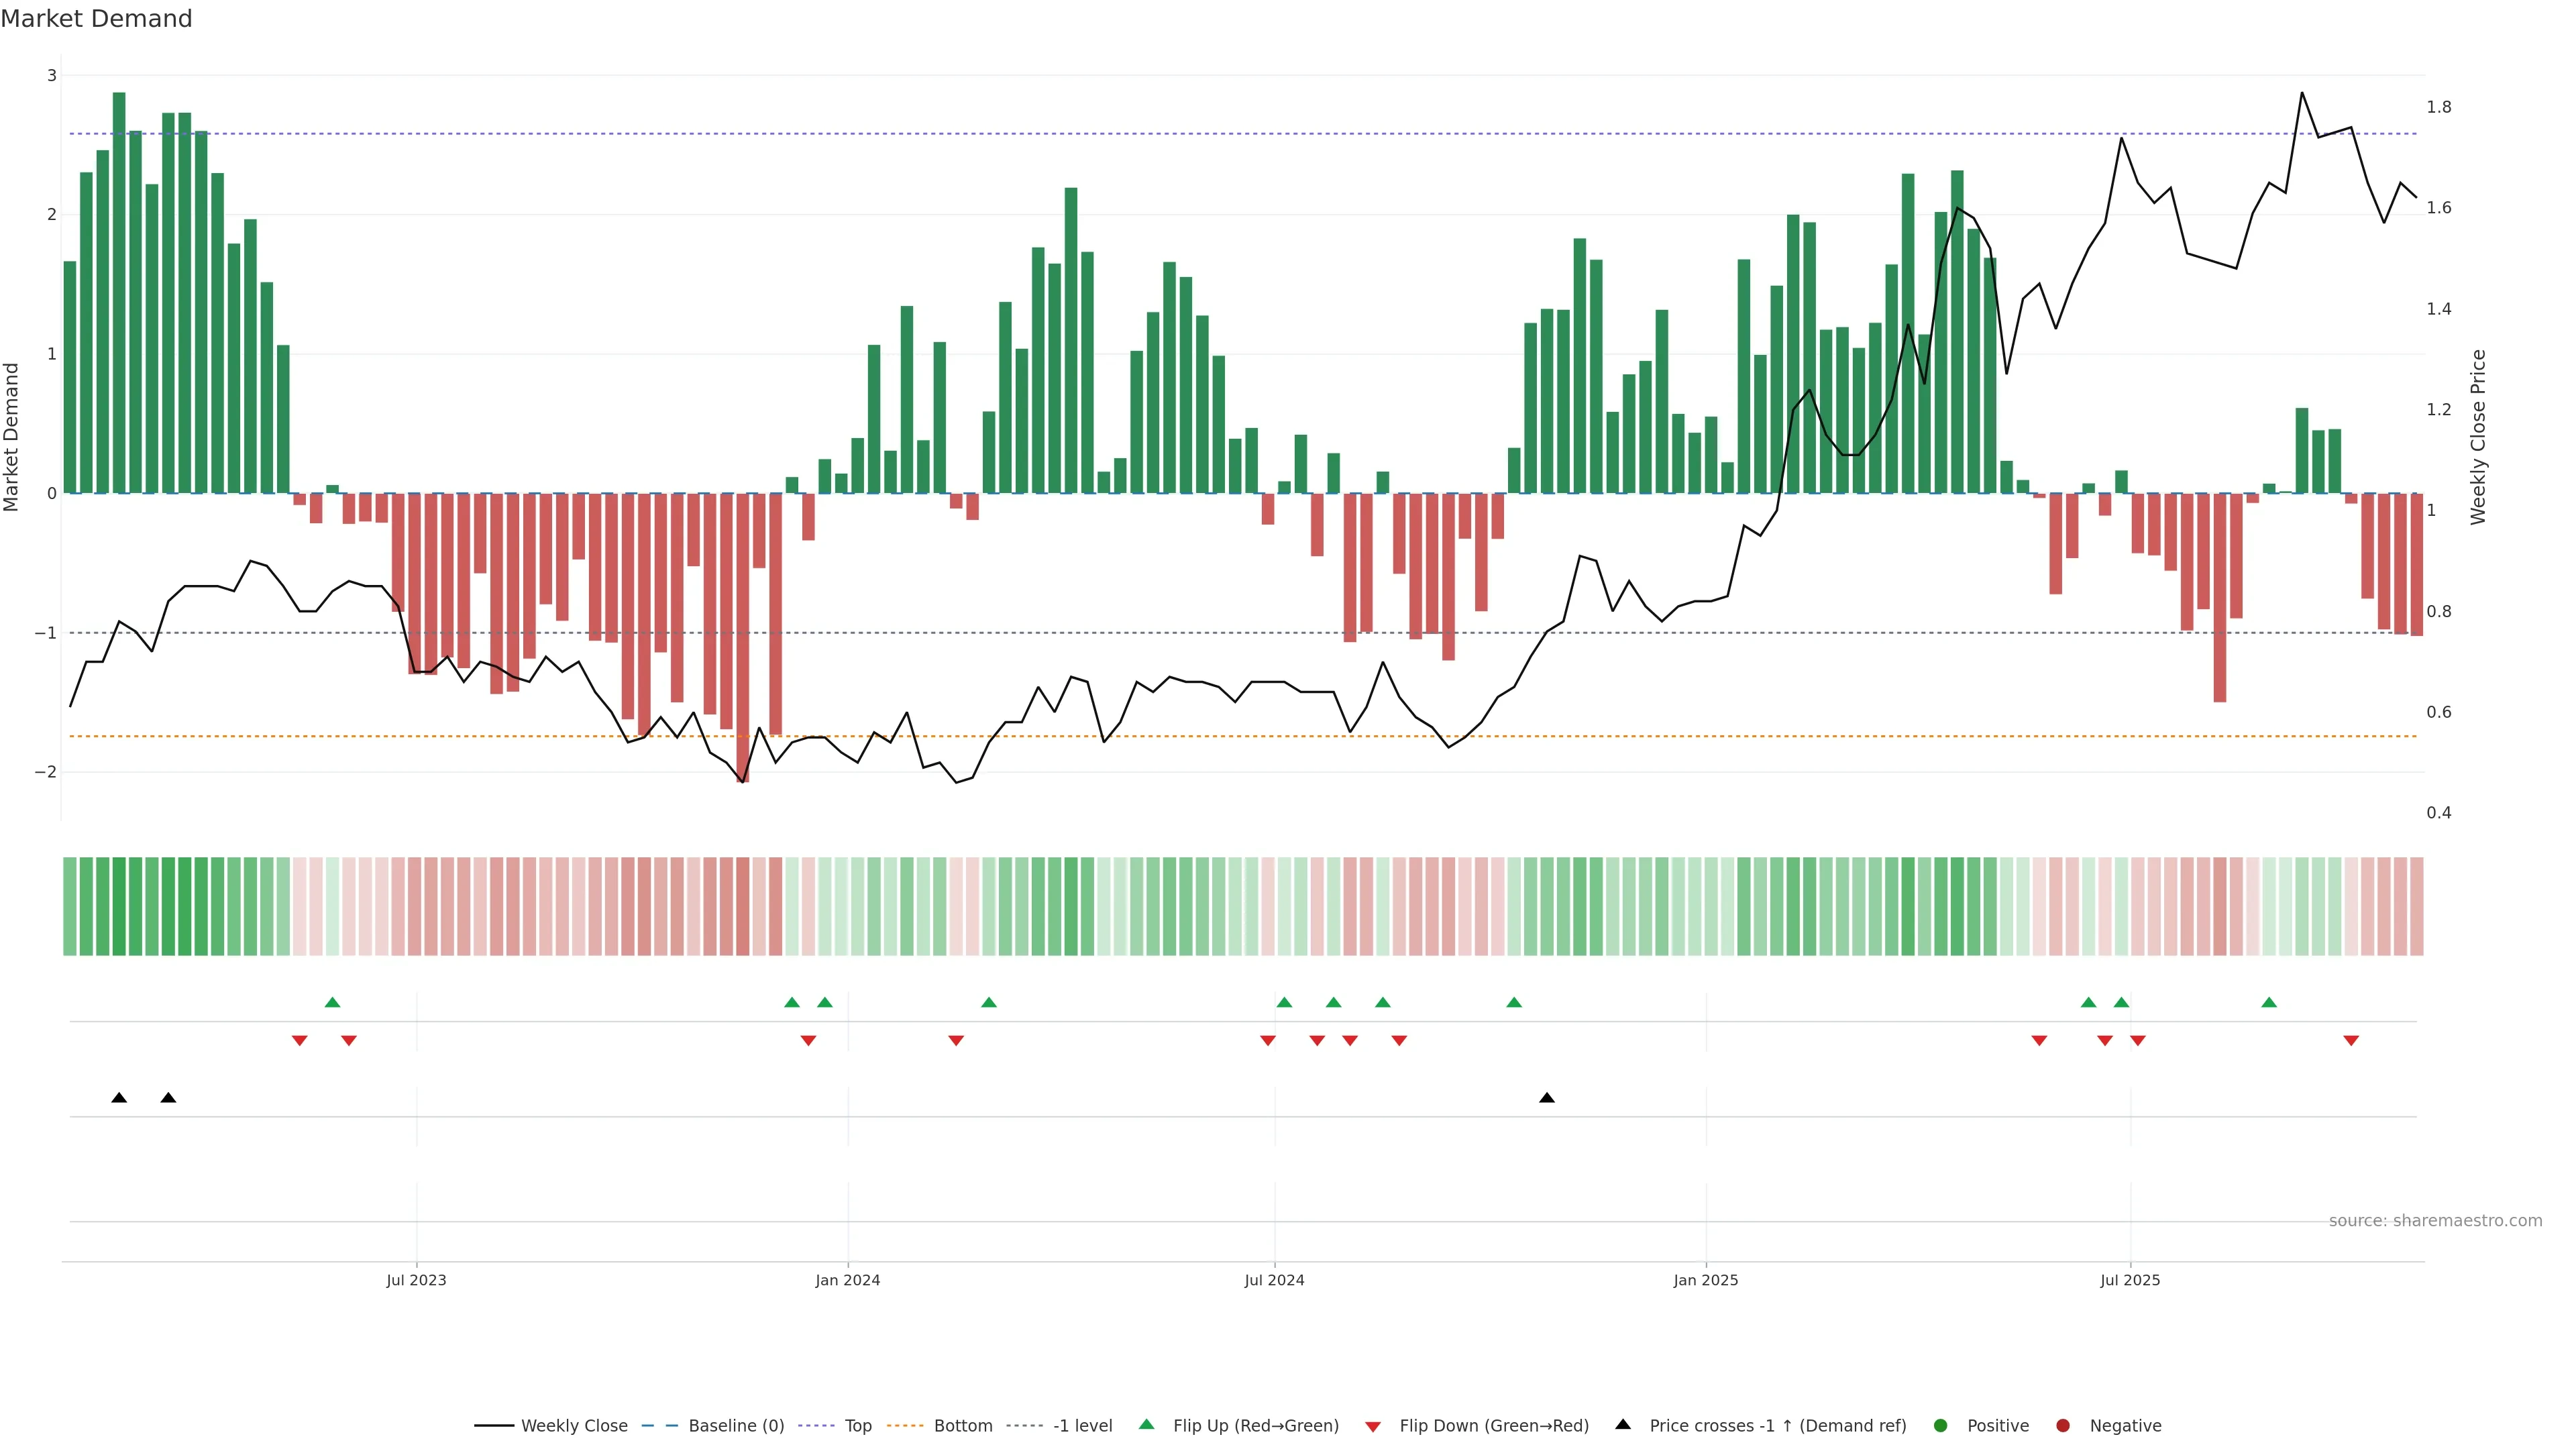Click first black triangle price cross marker
Image resolution: width=2576 pixels, height=1449 pixels.
(x=119, y=1098)
